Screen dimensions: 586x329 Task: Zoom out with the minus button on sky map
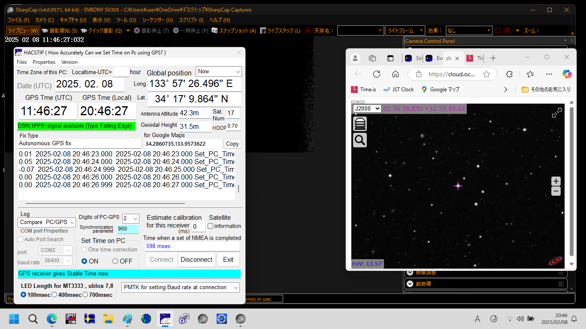coord(556,191)
